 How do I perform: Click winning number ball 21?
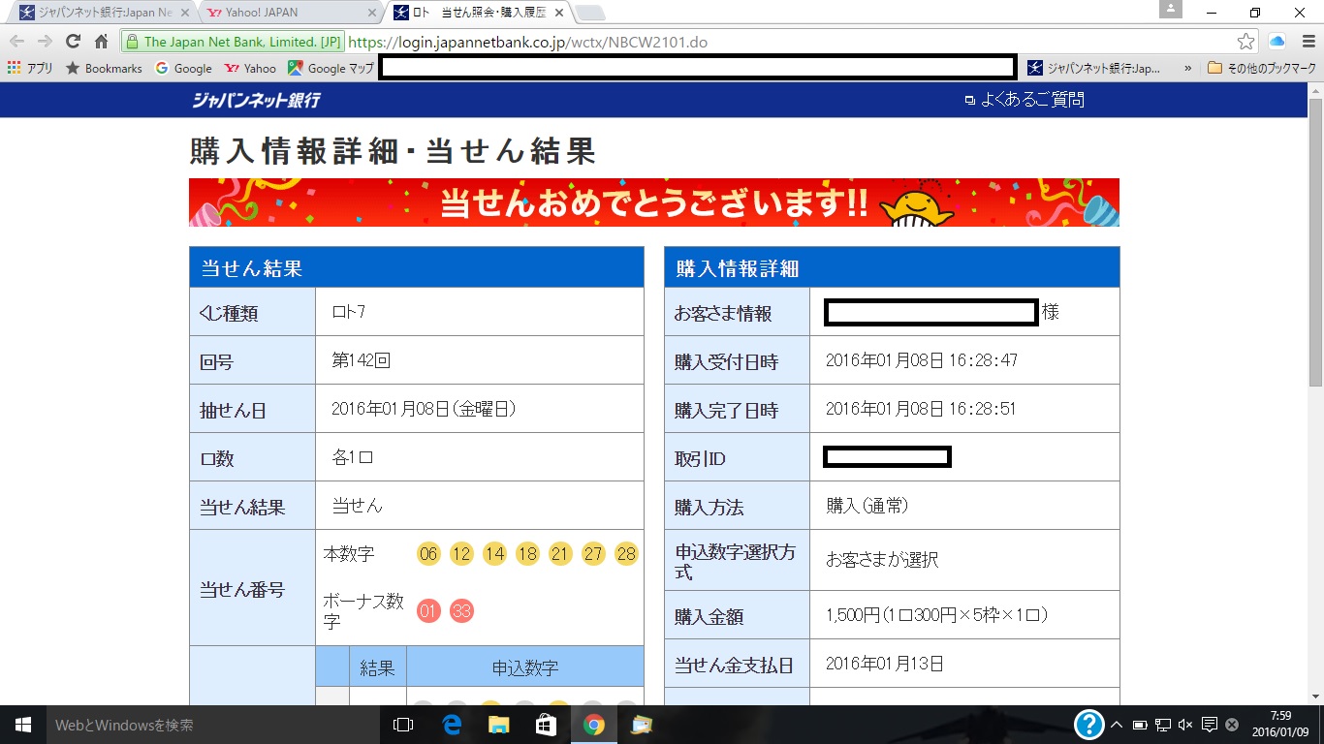(560, 554)
